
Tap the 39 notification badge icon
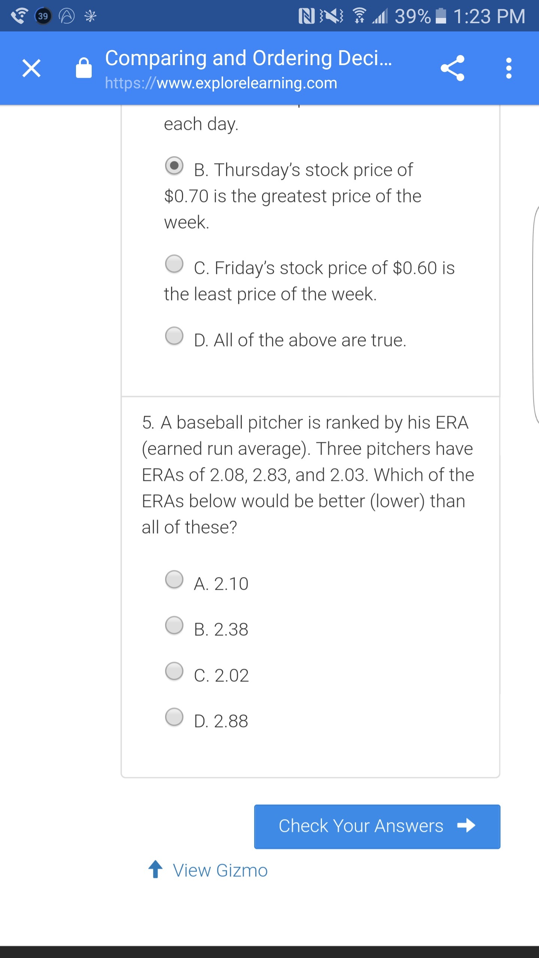[x=43, y=16]
